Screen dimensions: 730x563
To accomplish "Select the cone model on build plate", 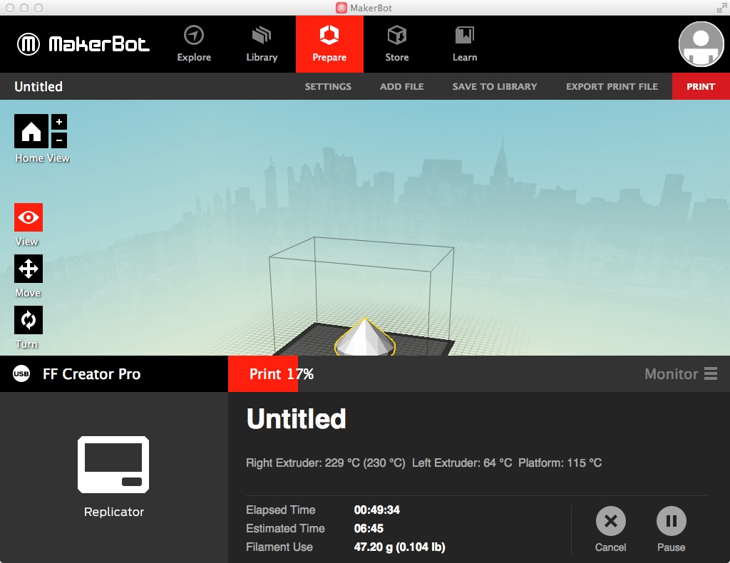I will click(364, 338).
